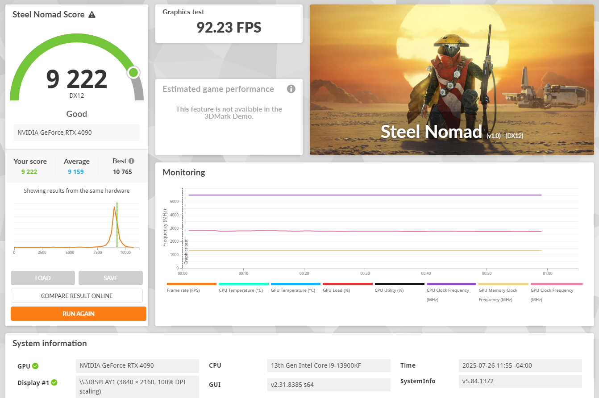The width and height of the screenshot is (599, 398).
Task: Toggle the GPU Temperature legend swatch
Action: point(295,284)
